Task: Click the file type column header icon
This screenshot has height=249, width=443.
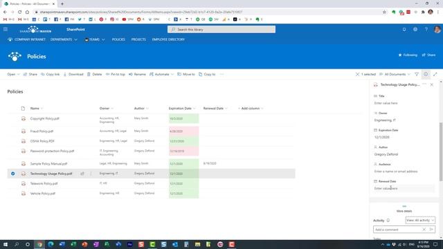Action: click(x=23, y=109)
